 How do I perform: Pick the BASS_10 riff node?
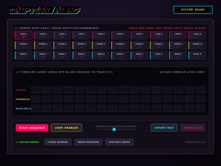[197, 55]
